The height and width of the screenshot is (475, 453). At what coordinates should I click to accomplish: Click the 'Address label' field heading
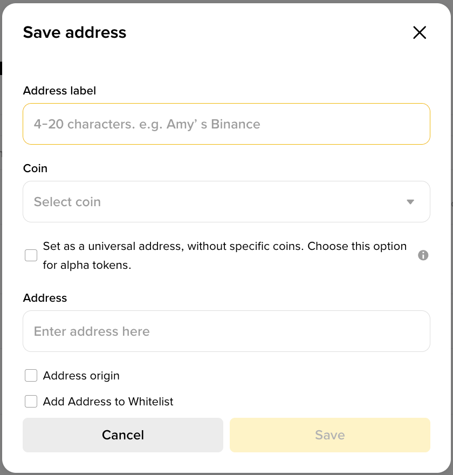click(x=59, y=91)
